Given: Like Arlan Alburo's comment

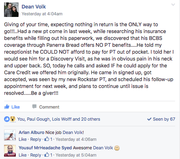Looking at the screenshot, I should [x=23, y=139].
